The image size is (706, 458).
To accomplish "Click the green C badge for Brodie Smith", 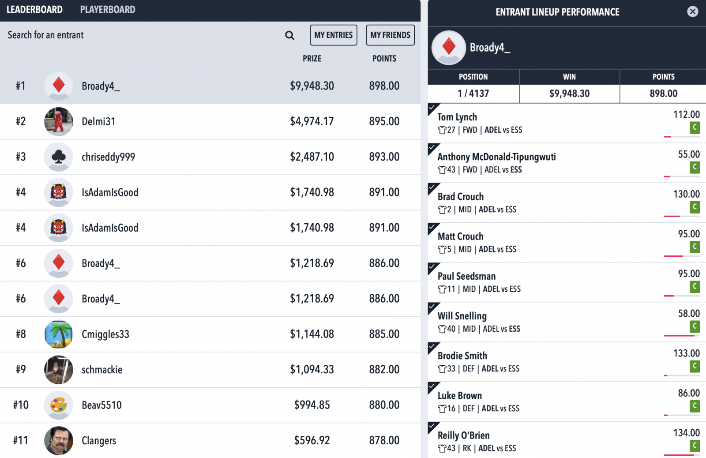I will pyautogui.click(x=695, y=366).
